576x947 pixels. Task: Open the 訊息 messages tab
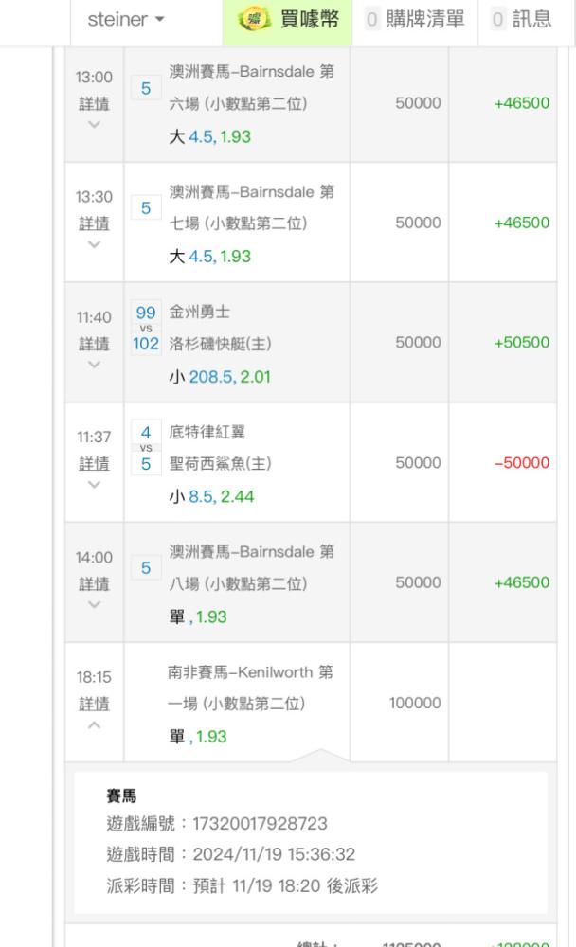pyautogui.click(x=520, y=21)
